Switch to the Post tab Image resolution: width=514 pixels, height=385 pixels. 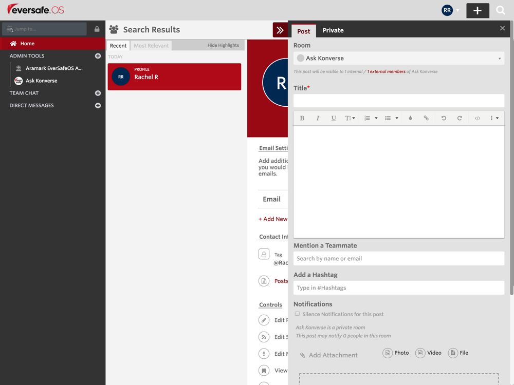[x=304, y=31]
